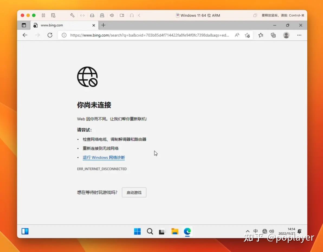Viewport: 323px width, 252px height.
Task: Open Collections panel
Action: [x=273, y=35]
